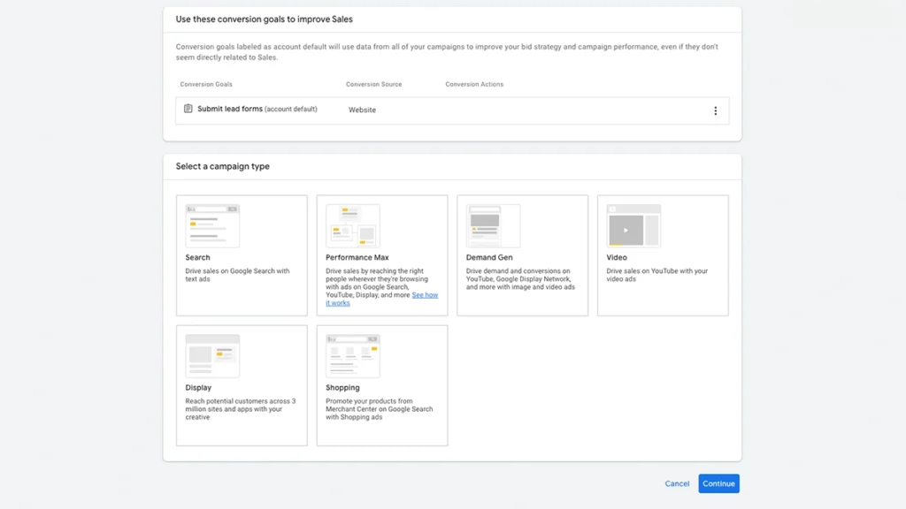Click 'Drive sales on YouTube' description
Image resolution: width=906 pixels, height=509 pixels.
coord(657,275)
